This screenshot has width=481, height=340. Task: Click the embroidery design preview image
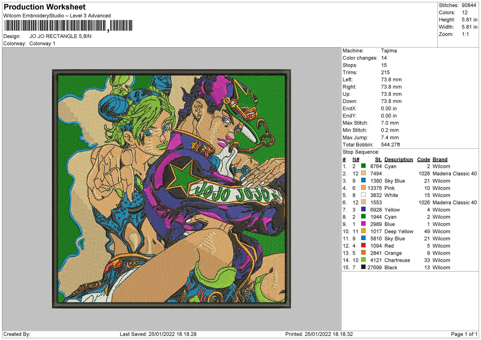[x=171, y=189]
